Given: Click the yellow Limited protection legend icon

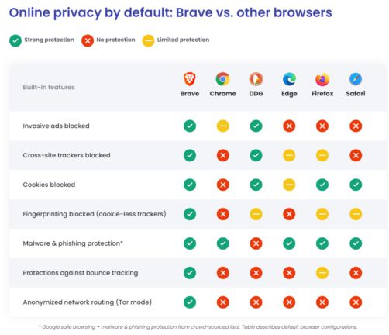Looking at the screenshot, I should coord(148,40).
